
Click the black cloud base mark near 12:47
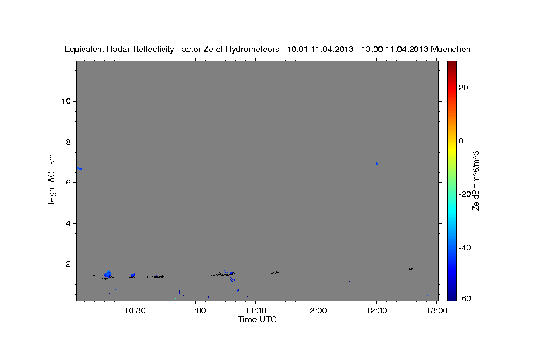(411, 269)
